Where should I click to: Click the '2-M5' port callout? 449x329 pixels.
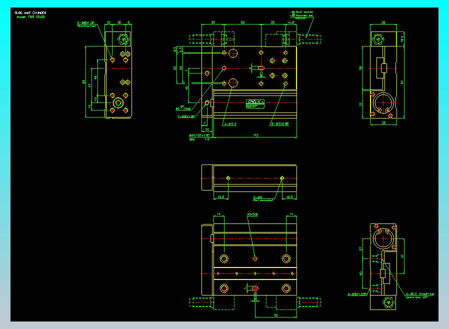coord(257,197)
